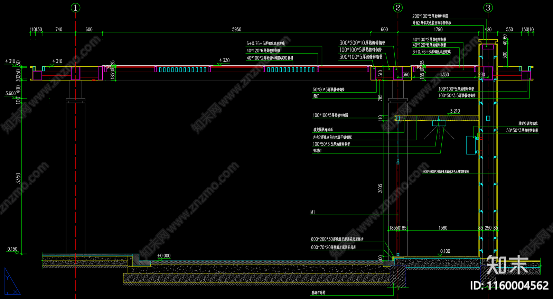
Task: Click the 筒灯 downlight label
Action: [316, 96]
